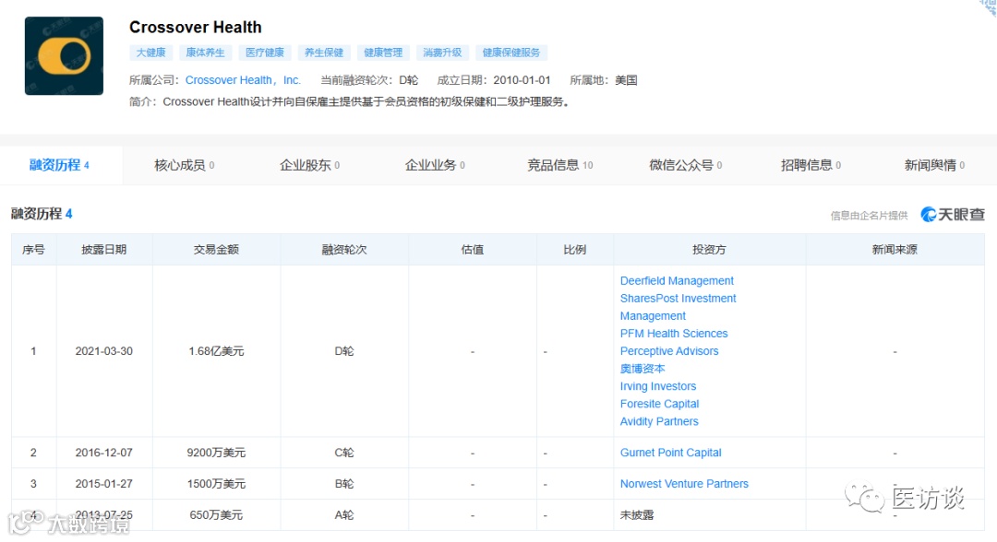Viewport: 997px width, 542px height.
Task: Select the C轮 round cell
Action: pyautogui.click(x=344, y=453)
